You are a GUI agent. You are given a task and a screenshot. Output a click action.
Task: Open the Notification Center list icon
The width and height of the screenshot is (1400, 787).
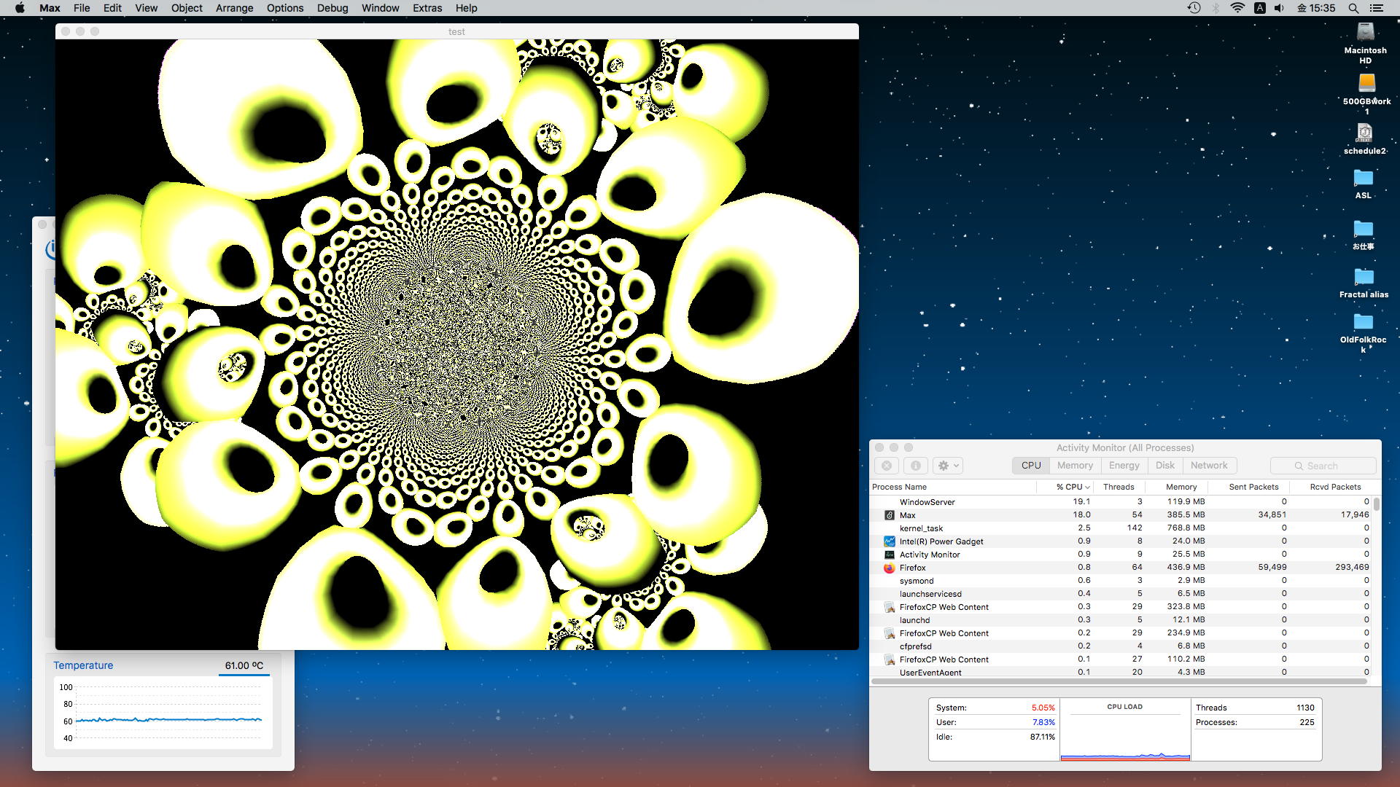coord(1376,8)
